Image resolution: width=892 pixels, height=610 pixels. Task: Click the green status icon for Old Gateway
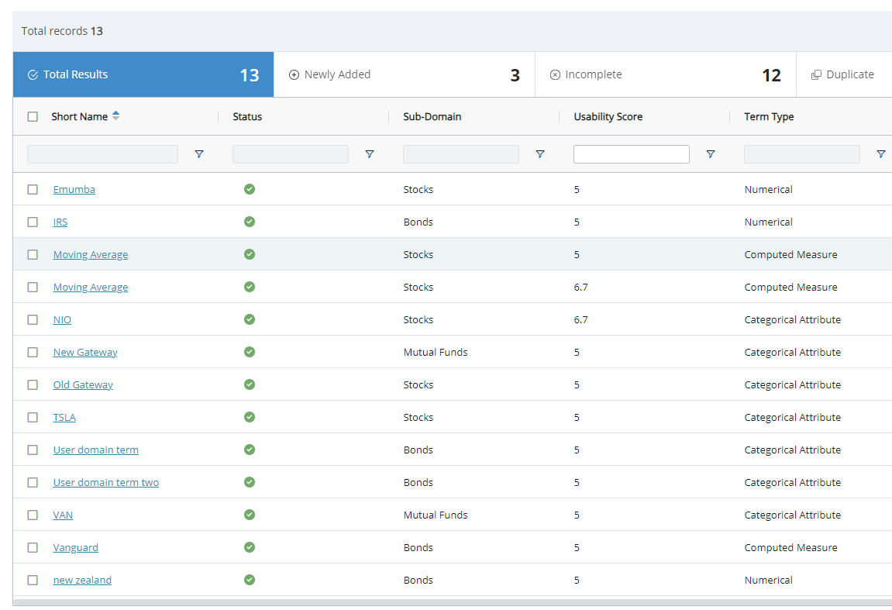pos(250,384)
